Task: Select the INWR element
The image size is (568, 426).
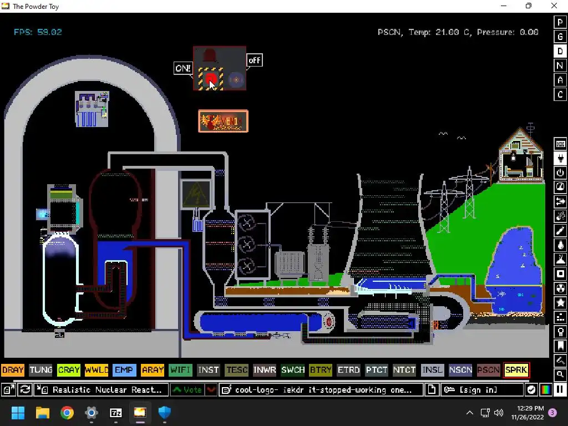Action: click(x=265, y=370)
